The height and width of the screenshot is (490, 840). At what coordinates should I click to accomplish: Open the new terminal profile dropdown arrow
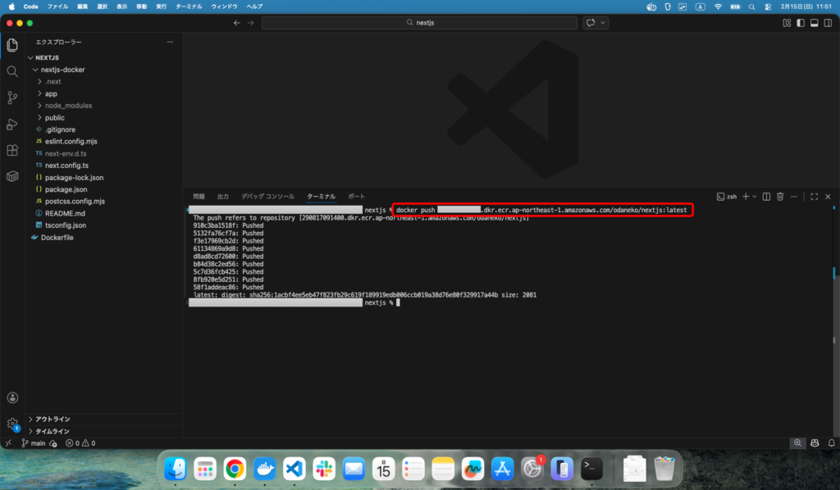coord(755,197)
